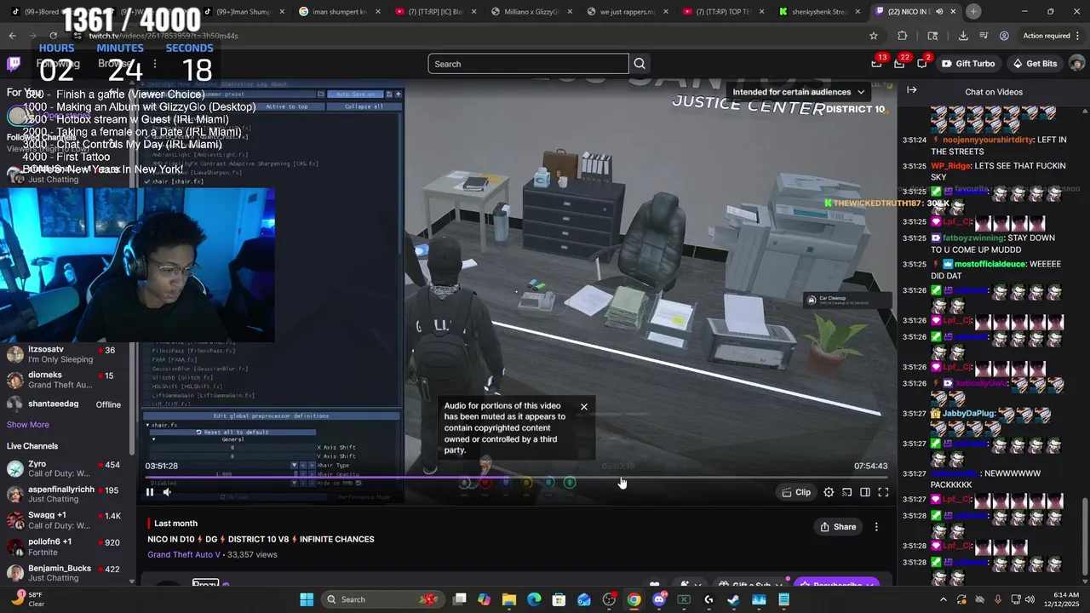Open File Explorer from the taskbar
Screen dimensions: 1090x613
(508, 599)
